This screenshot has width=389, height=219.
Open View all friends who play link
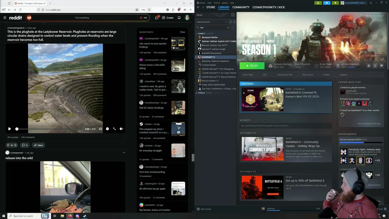point(369,123)
